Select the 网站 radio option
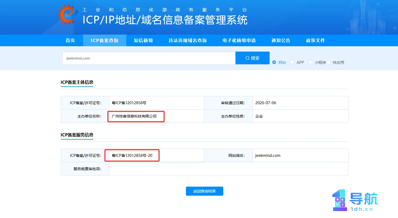The width and height of the screenshot is (398, 218). coord(274,62)
